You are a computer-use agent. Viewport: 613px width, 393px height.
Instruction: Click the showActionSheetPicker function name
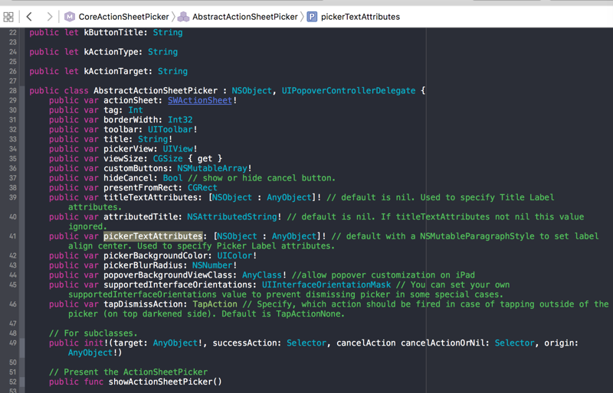[x=160, y=382]
